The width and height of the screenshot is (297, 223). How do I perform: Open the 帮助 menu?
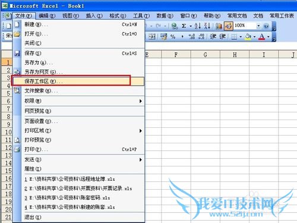click(212, 15)
